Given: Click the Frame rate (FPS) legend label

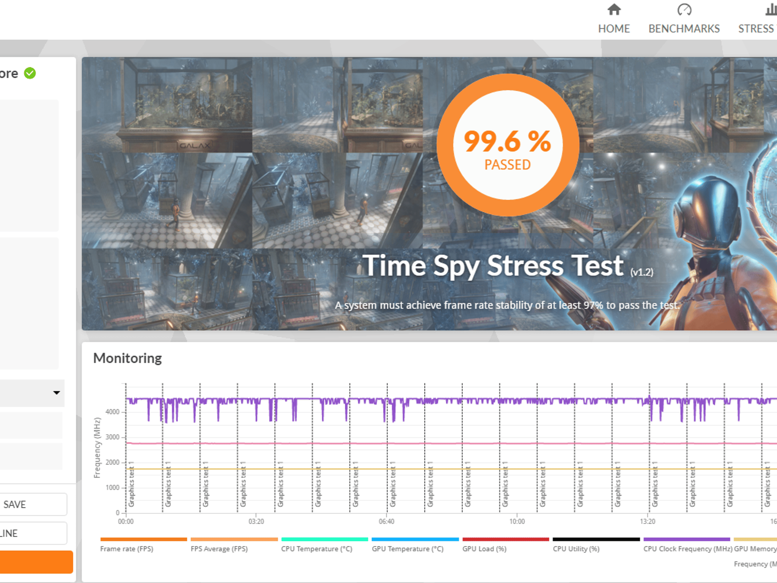Looking at the screenshot, I should pos(127,549).
